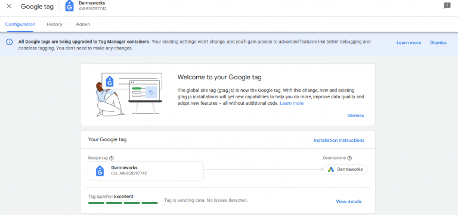458x215 pixels.
Task: Click the help icon next to Destinations label
Action: coord(349,158)
